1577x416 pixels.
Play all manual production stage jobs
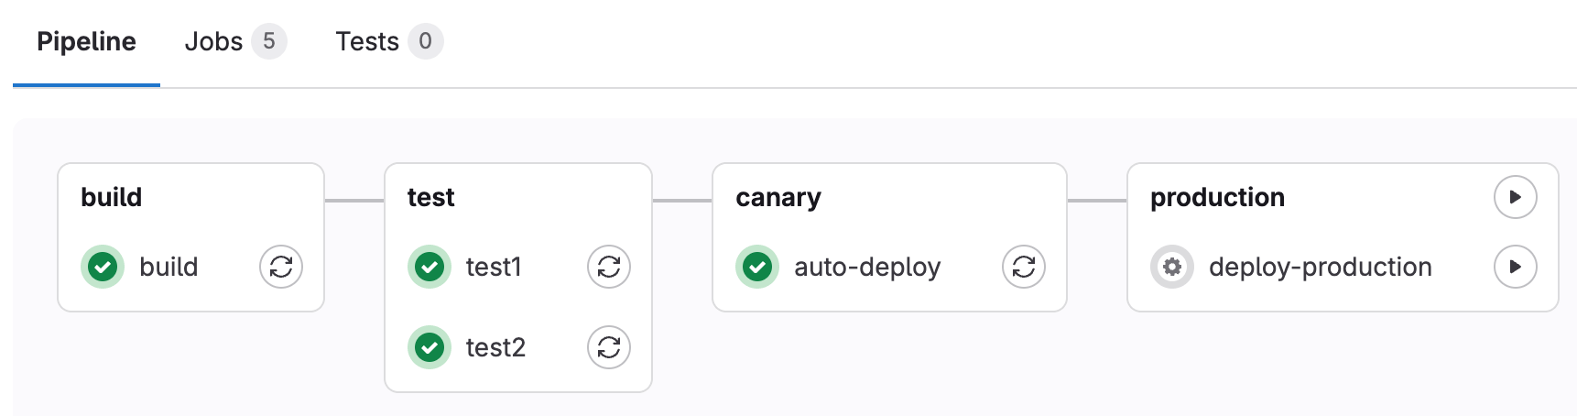coord(1516,197)
